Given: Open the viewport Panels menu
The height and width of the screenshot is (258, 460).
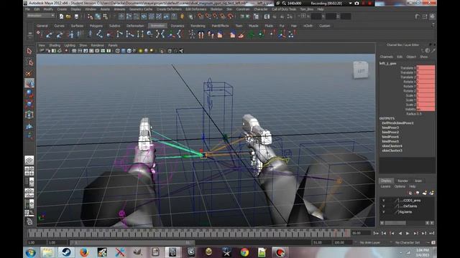Looking at the screenshot, I should tap(113, 45).
